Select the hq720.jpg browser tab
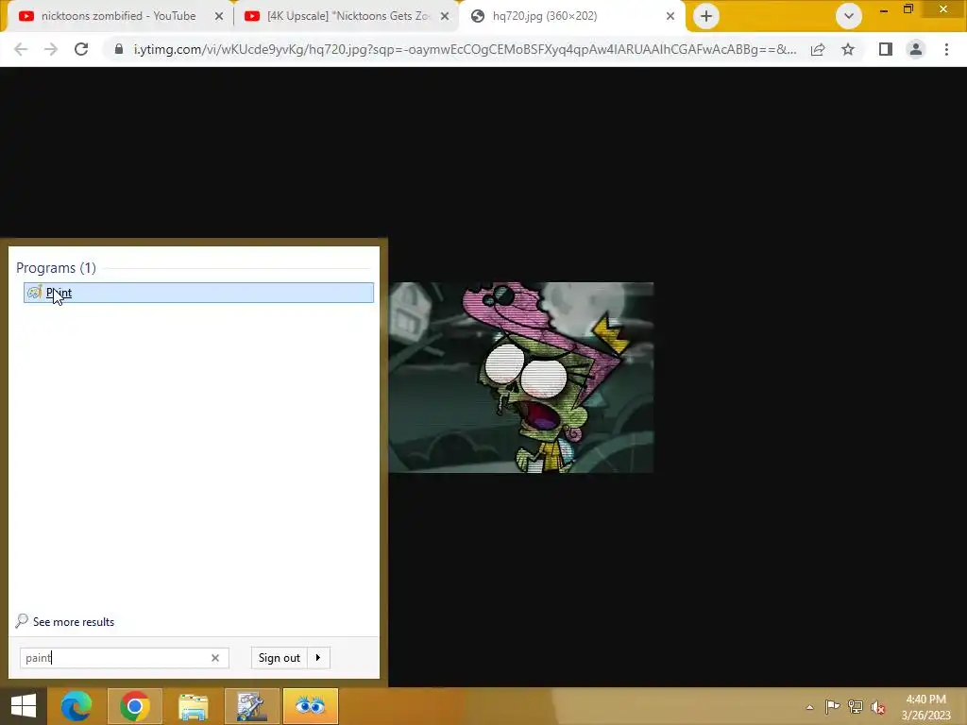The width and height of the screenshot is (967, 725). click(545, 16)
